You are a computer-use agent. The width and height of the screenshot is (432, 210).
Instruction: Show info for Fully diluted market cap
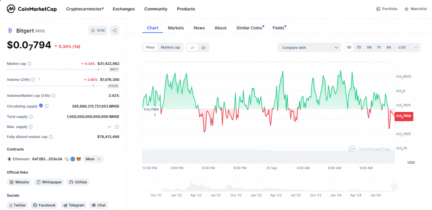[51, 137]
